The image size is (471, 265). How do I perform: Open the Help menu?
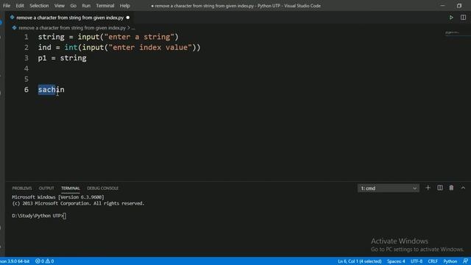point(124,6)
